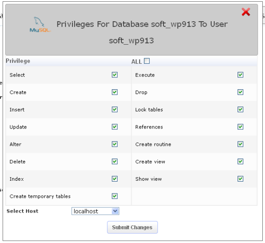The image size is (265, 243).
Task: Click the 'ALL' label text
Action: 136,61
